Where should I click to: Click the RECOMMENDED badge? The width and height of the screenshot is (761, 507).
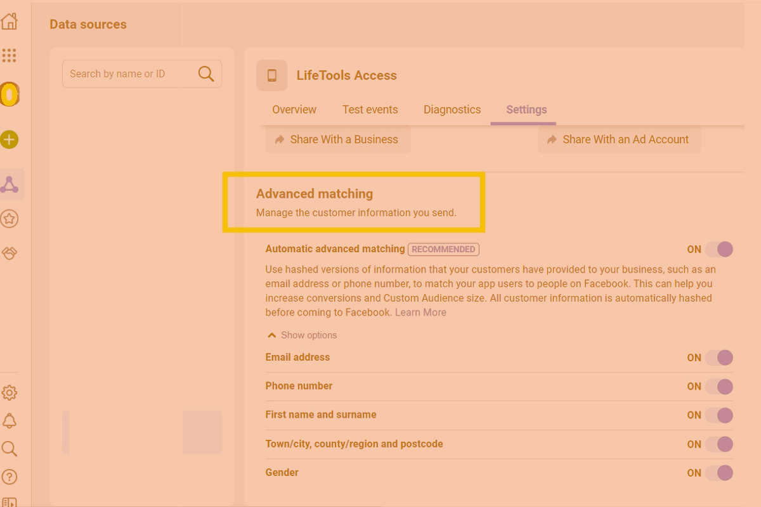click(443, 249)
